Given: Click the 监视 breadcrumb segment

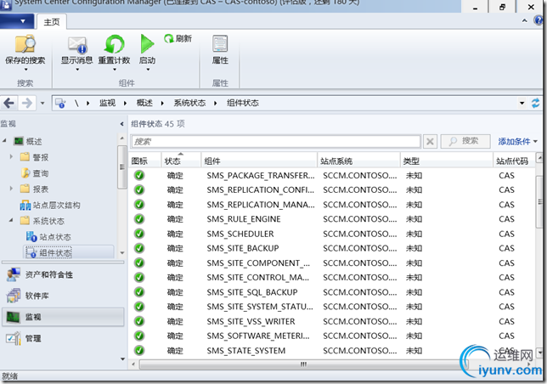Looking at the screenshot, I should pos(107,103).
